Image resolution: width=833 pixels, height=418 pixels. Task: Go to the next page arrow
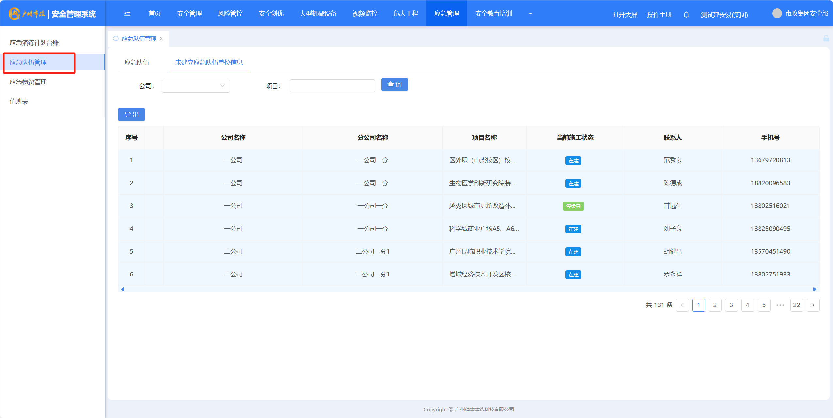point(813,305)
